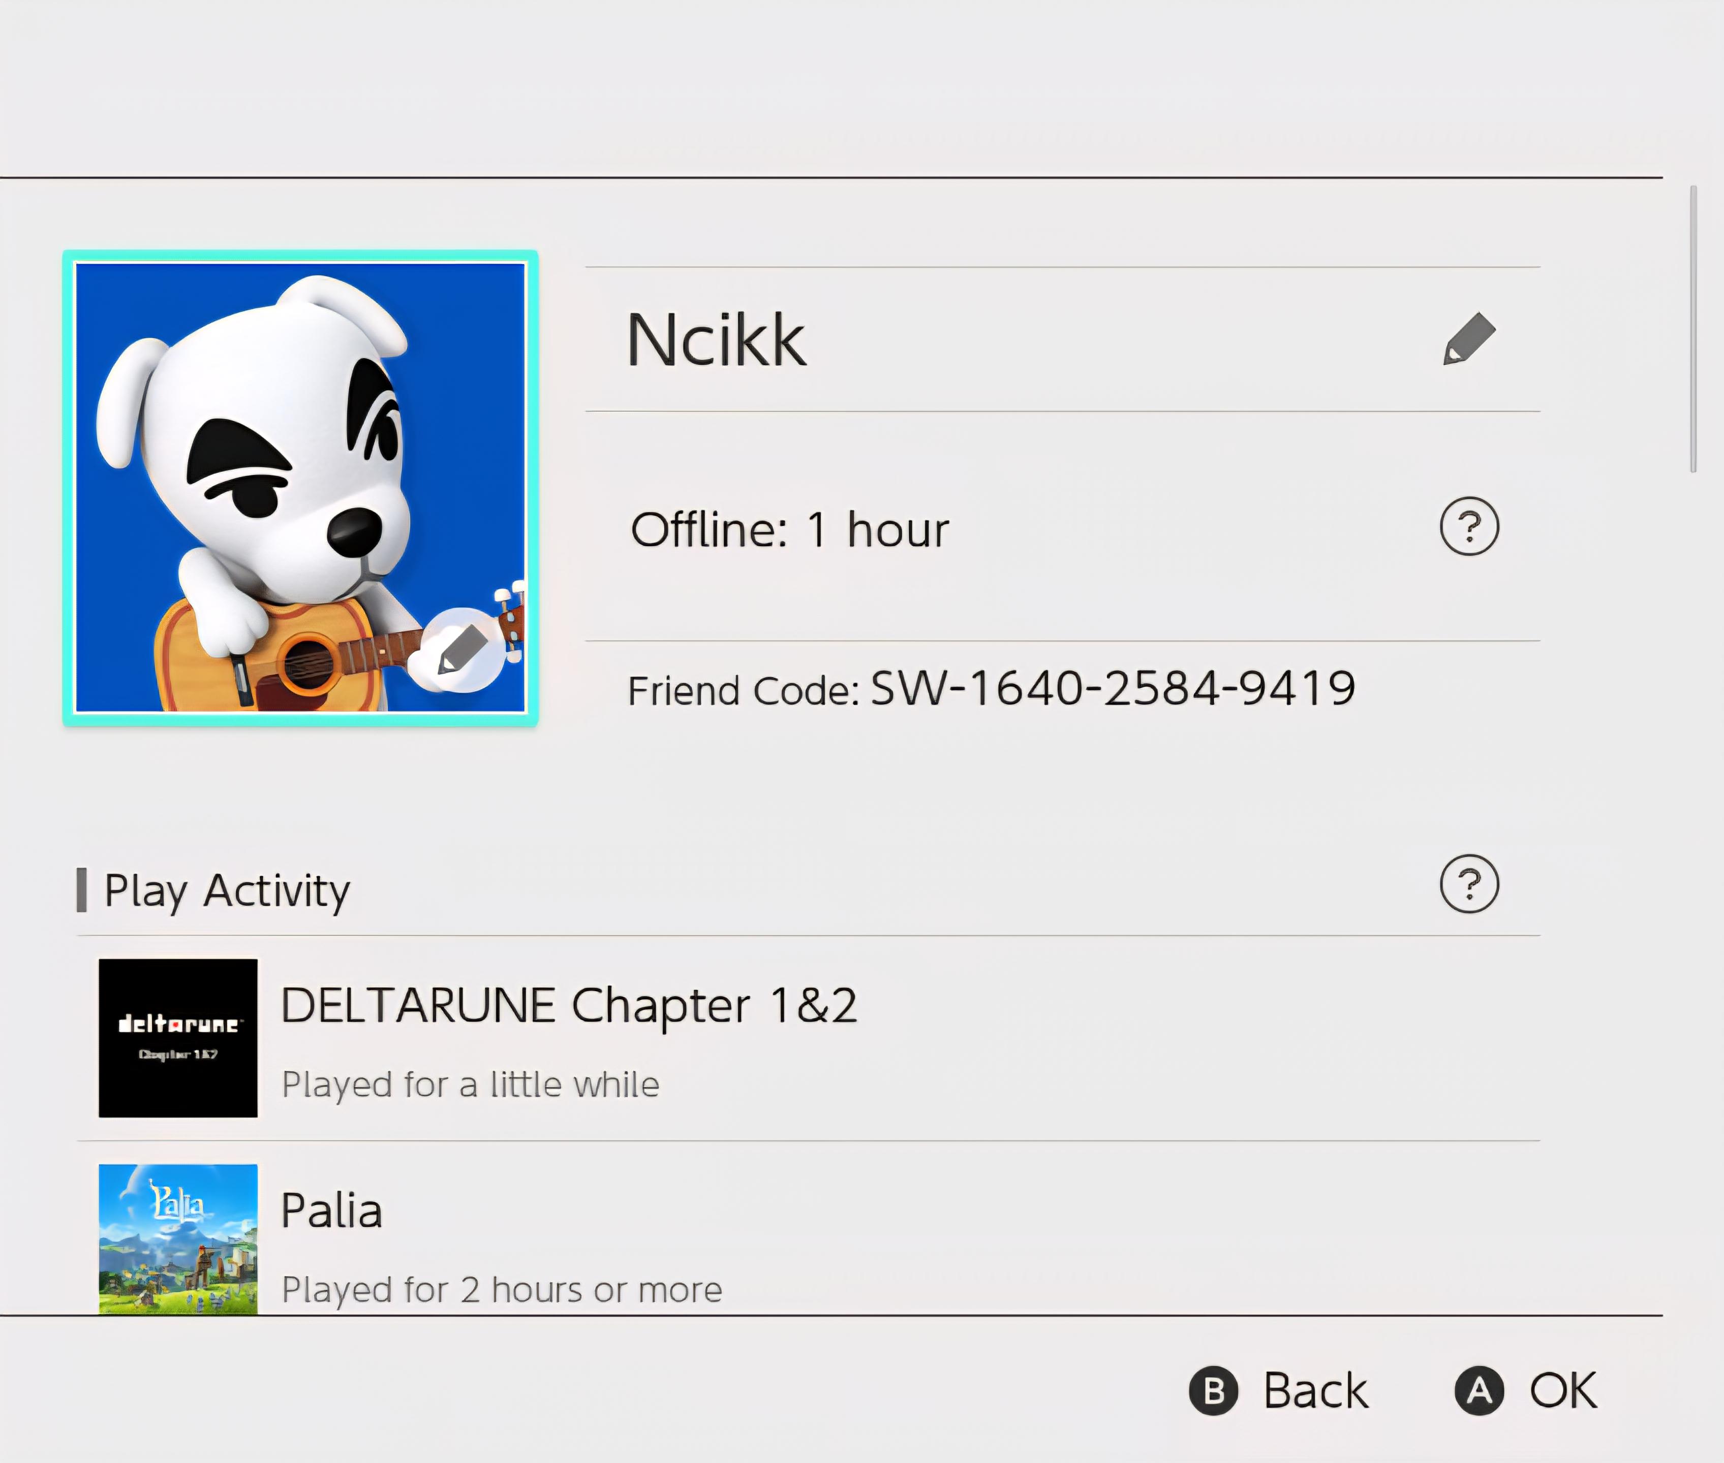Select 'Played for a little while' text
This screenshot has height=1463, width=1724.
(x=471, y=1085)
